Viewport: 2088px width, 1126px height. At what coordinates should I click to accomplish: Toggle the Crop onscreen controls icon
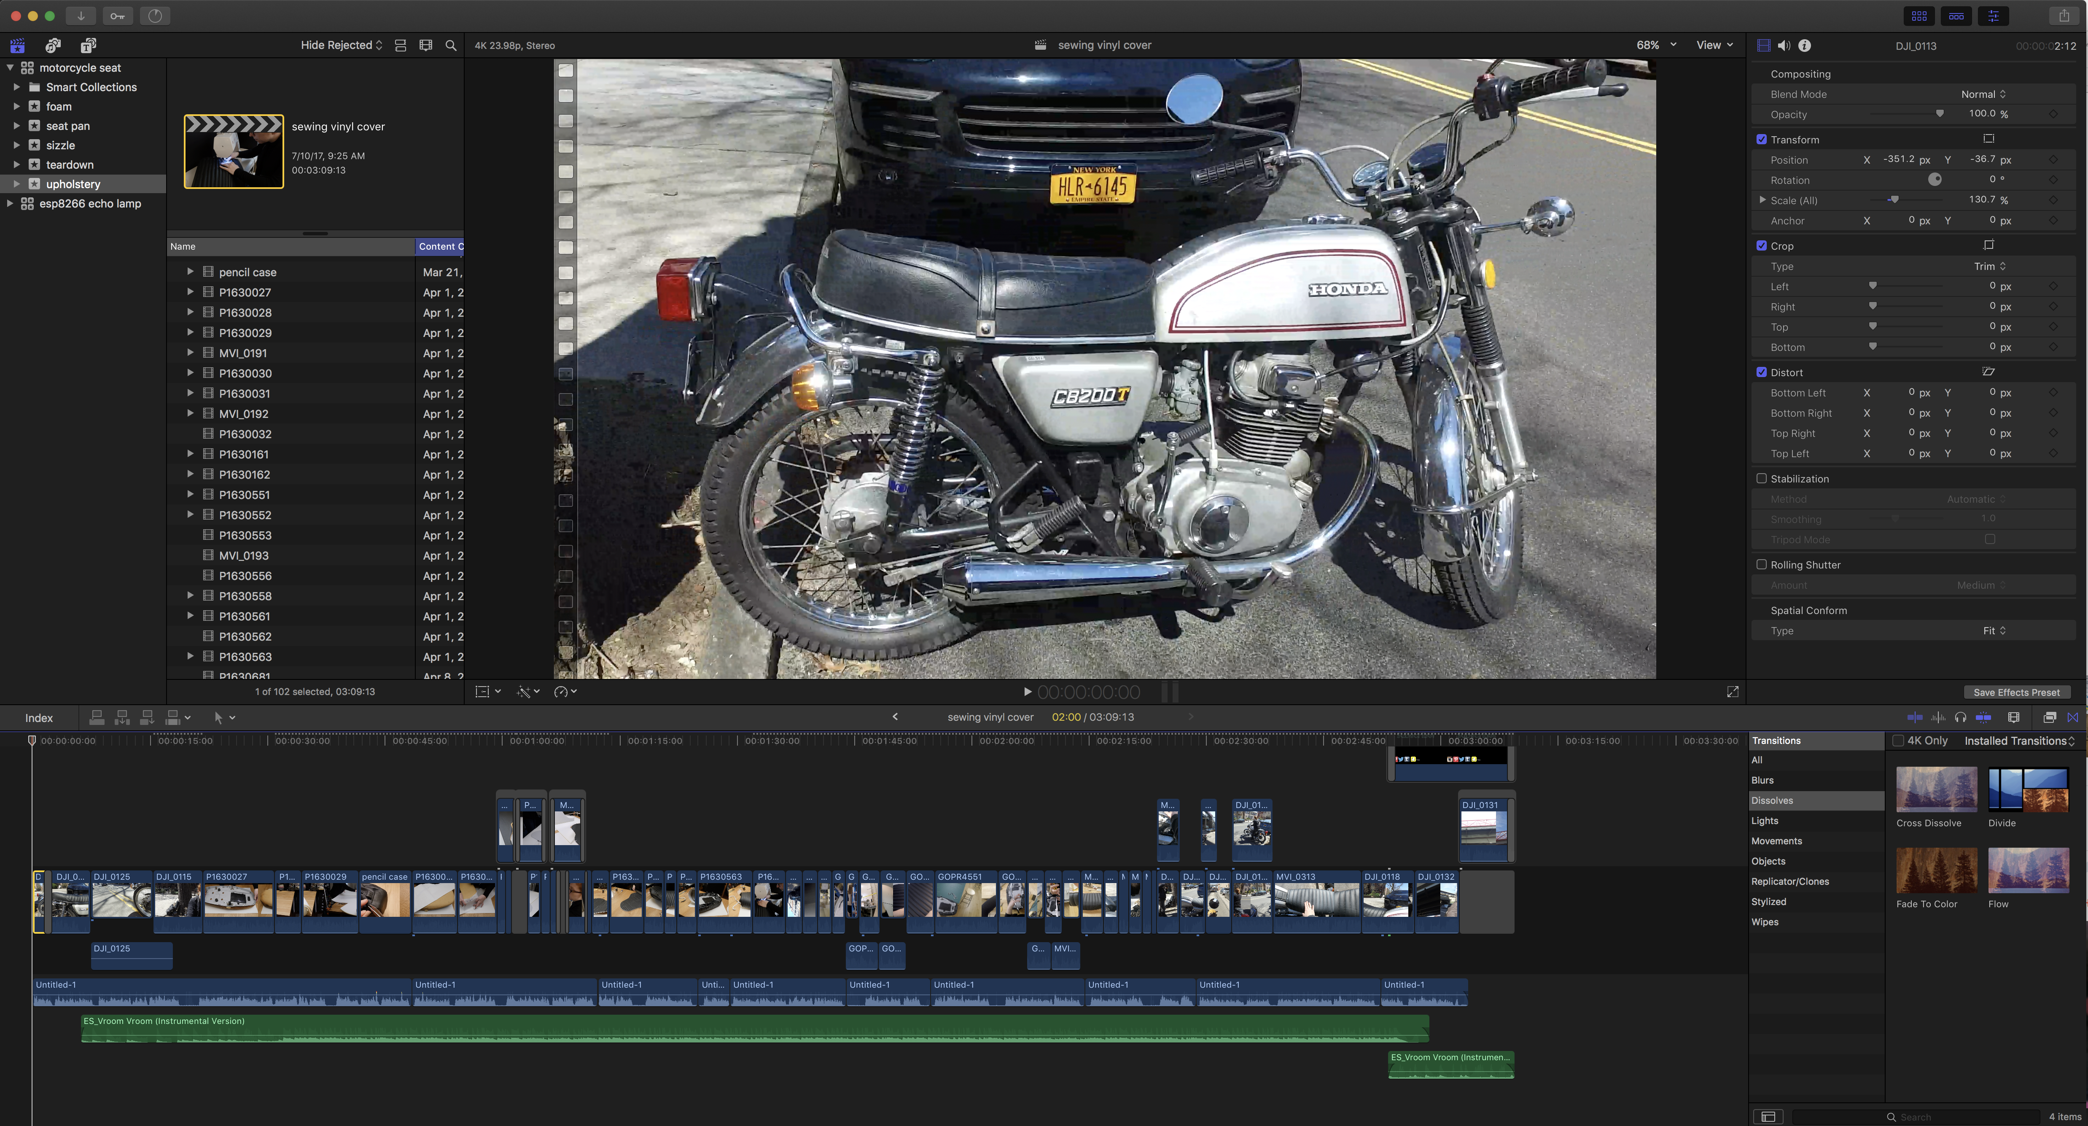(x=1988, y=245)
